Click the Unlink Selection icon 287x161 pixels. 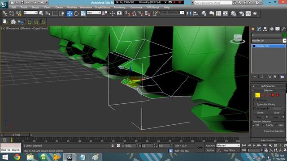pos(12,13)
